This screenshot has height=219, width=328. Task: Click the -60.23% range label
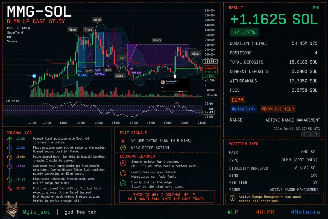pyautogui.click(x=89, y=71)
